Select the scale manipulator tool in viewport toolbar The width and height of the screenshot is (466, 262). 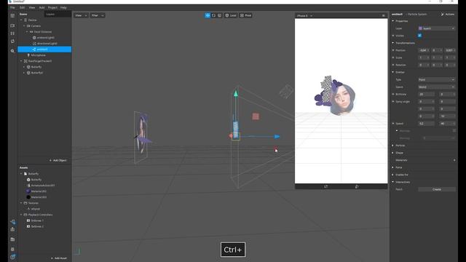(x=220, y=15)
